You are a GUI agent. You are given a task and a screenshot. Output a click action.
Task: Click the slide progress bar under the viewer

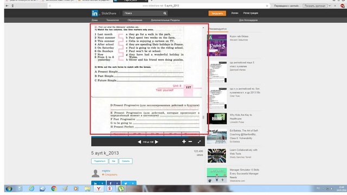coord(148,136)
